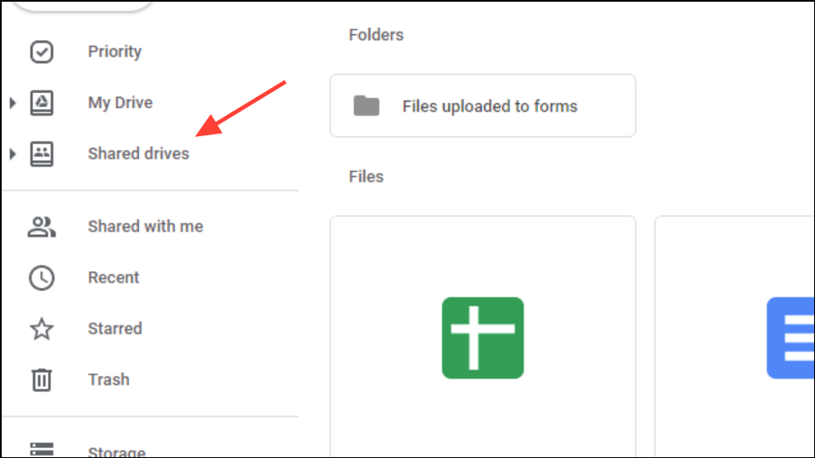The image size is (815, 458).
Task: Click the Trash bin icon
Action: [42, 380]
